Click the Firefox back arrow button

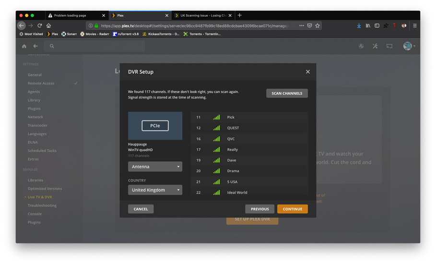[x=22, y=25]
